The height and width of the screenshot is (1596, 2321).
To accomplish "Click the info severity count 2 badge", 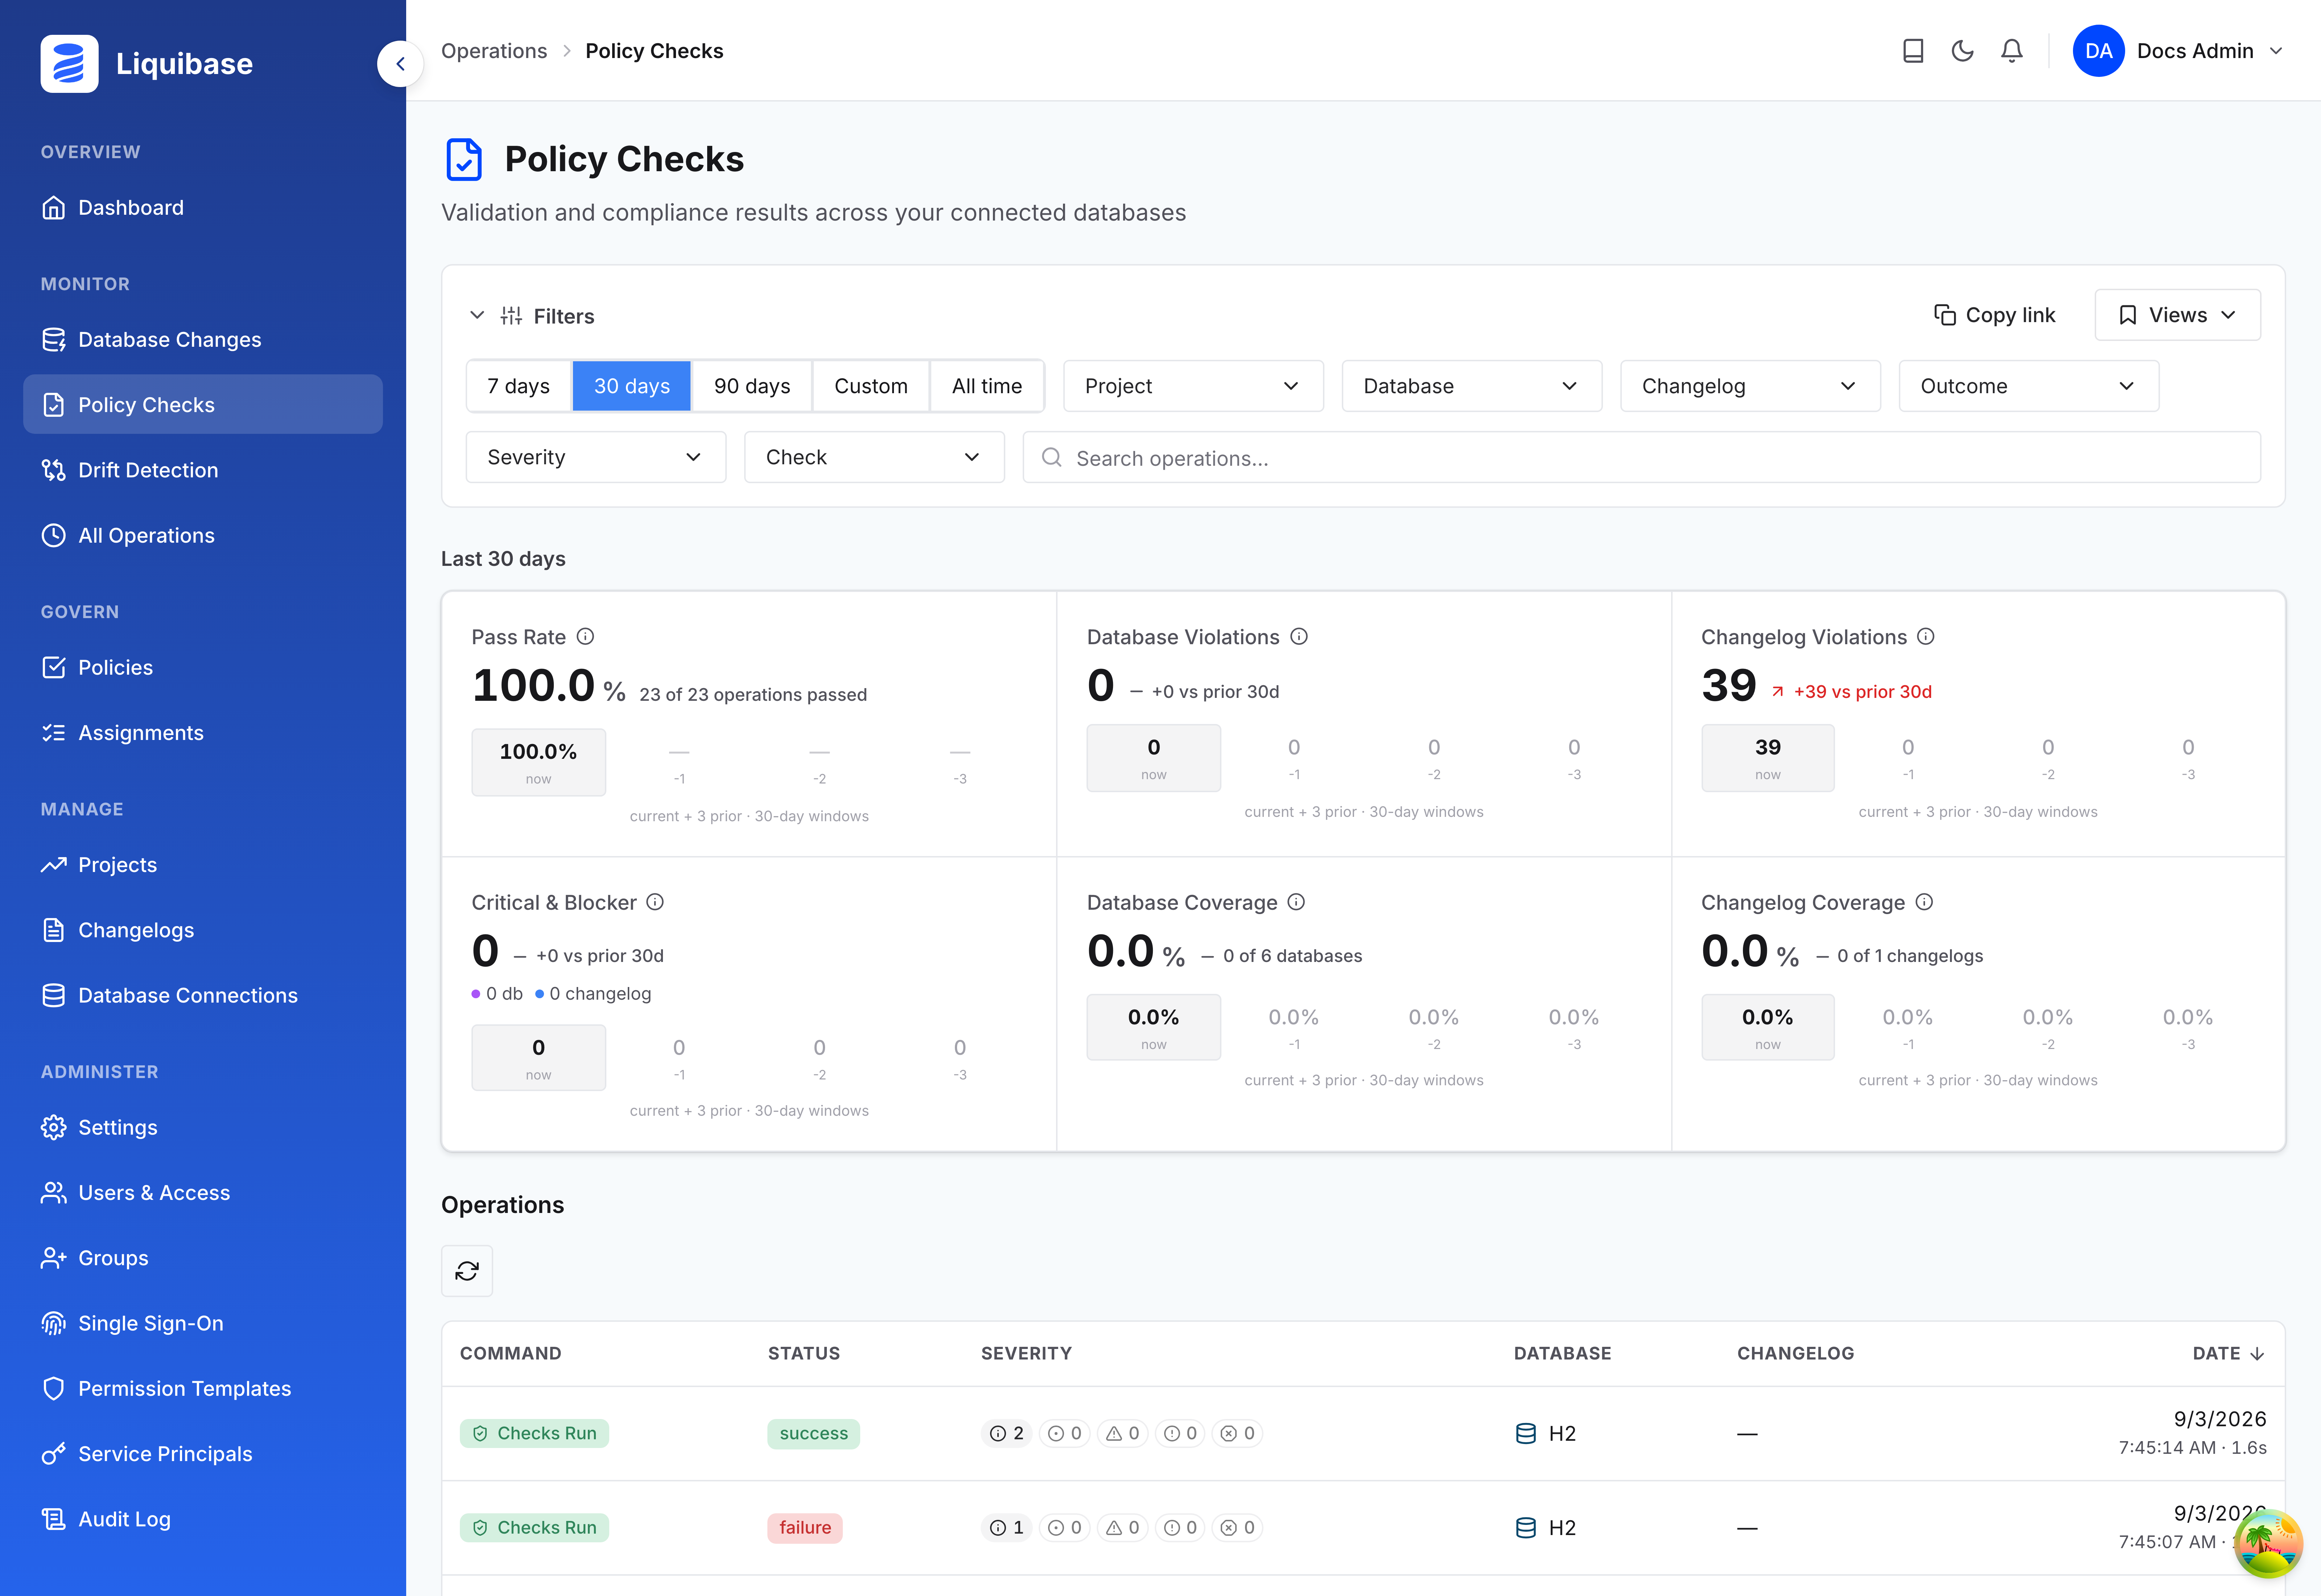I will (1007, 1433).
